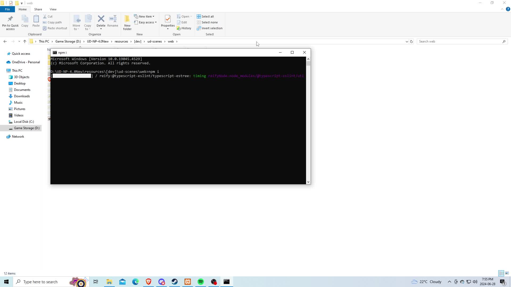The image size is (511, 287).
Task: Expand the address bar history dropdown
Action: coord(406,41)
